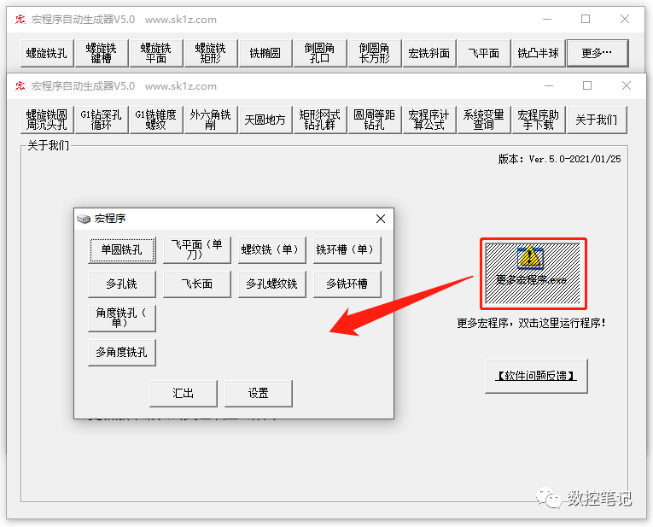This screenshot has width=653, height=527.
Task: Open 圆周等距钻孔 function
Action: [x=375, y=120]
